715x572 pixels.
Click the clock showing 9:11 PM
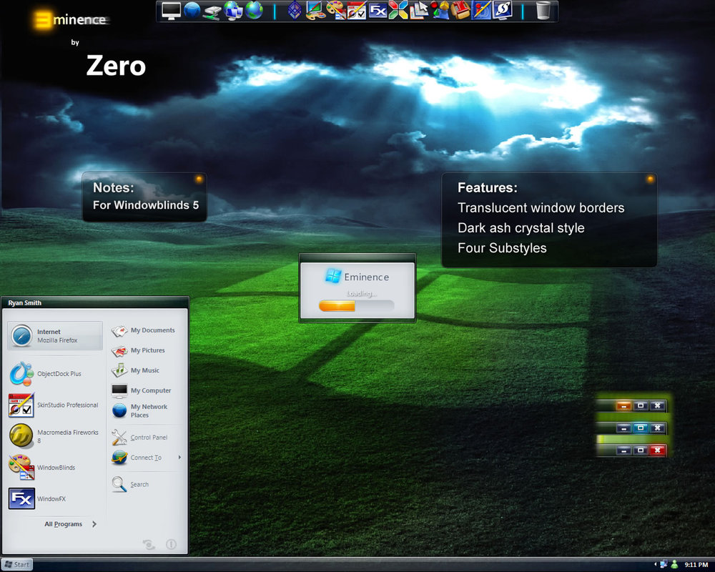(x=696, y=564)
